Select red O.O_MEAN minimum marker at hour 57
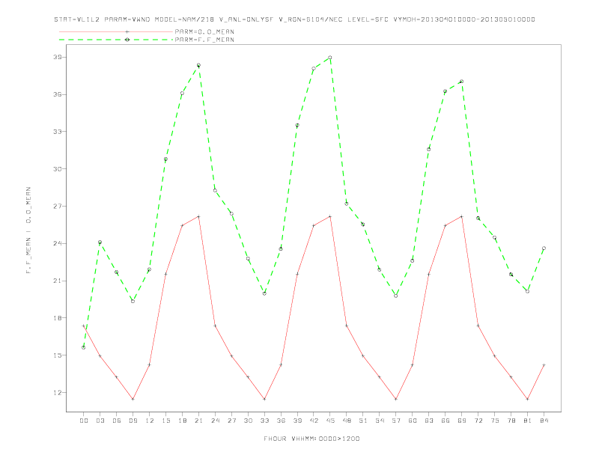Screen dimensions: 593x458 point(396,399)
